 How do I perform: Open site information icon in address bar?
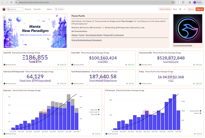point(16,2)
